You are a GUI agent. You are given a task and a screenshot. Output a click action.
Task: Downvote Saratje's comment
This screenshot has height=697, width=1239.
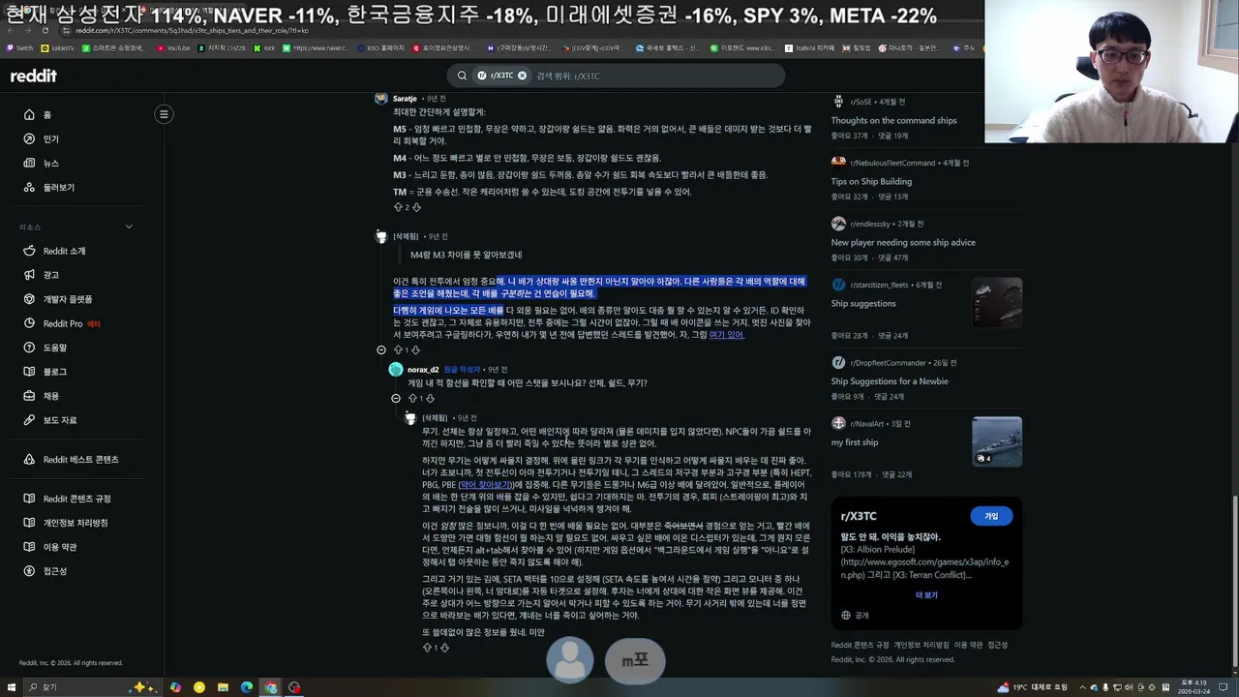coord(416,207)
